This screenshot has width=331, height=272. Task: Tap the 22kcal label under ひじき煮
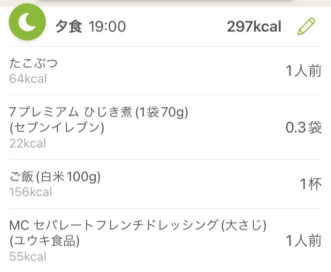(x=27, y=143)
